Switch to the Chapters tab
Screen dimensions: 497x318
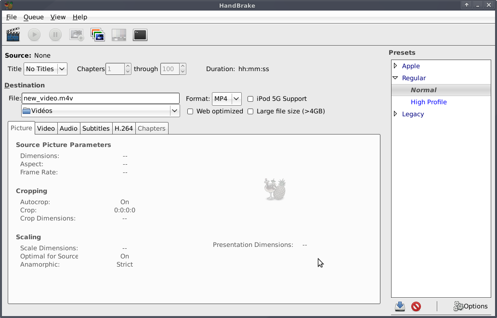[x=152, y=128]
